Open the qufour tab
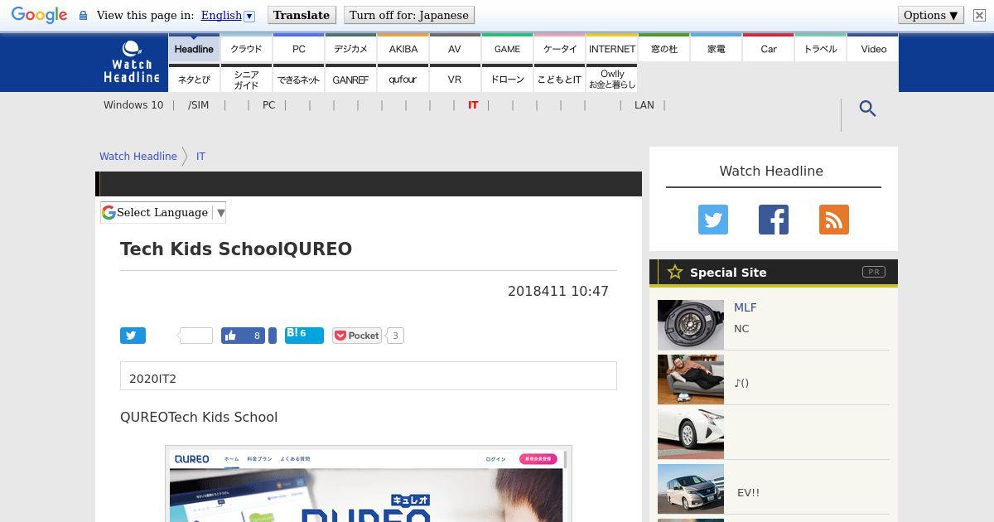 click(x=403, y=79)
